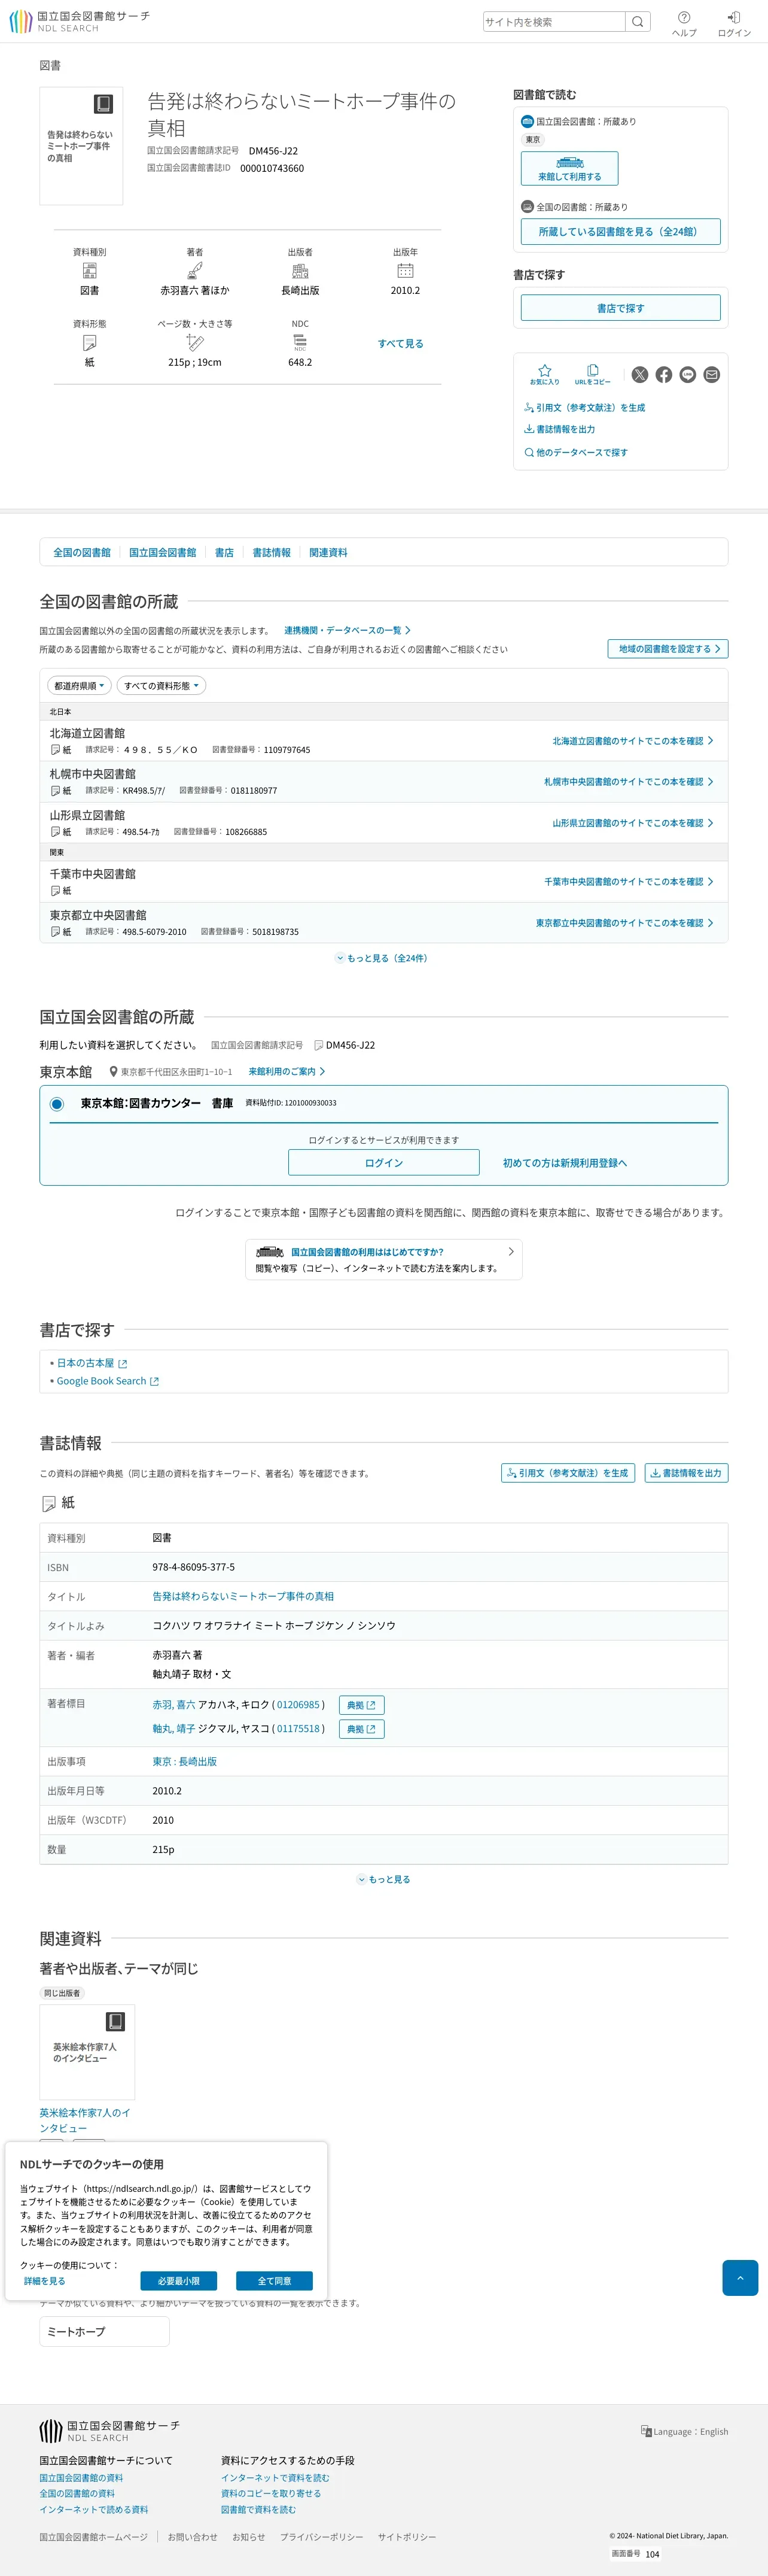The height and width of the screenshot is (2576, 768).
Task: Share on Facebook icon
Action: coord(664,375)
